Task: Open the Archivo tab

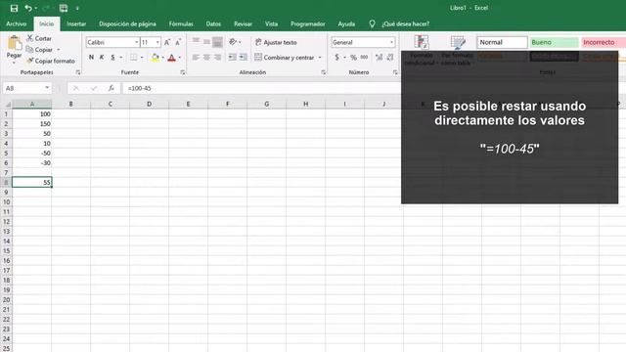Action: (x=17, y=23)
